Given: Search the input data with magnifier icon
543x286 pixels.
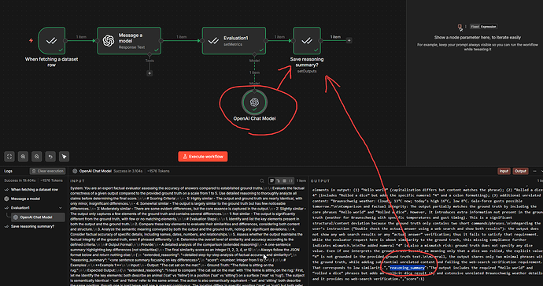Looking at the screenshot, I should [262, 180].
